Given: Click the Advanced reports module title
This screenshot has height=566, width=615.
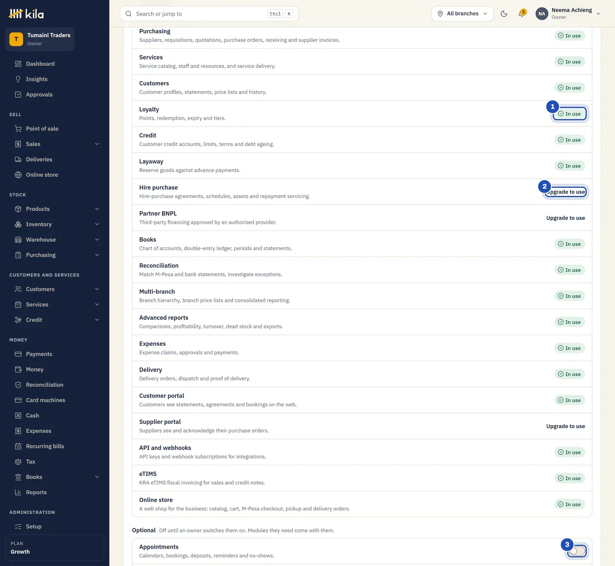Looking at the screenshot, I should click(x=164, y=318).
